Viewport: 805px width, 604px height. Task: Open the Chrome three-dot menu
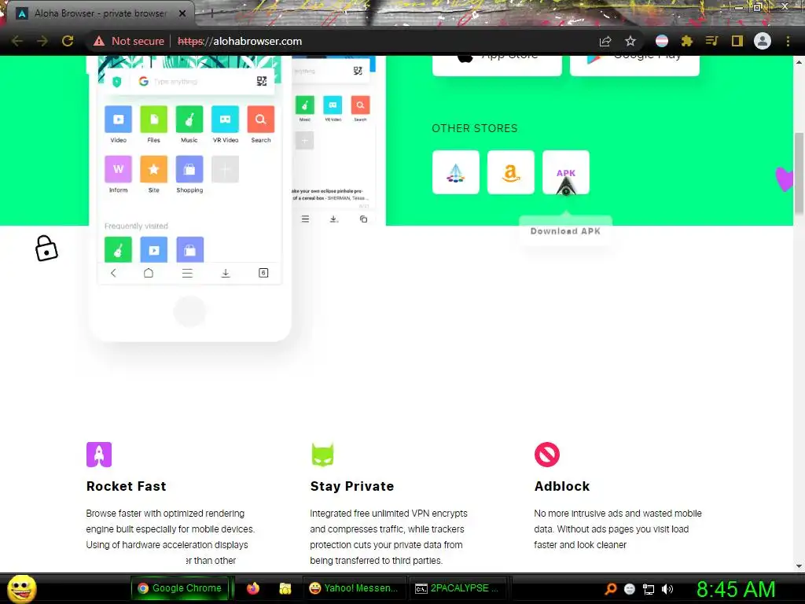788,41
